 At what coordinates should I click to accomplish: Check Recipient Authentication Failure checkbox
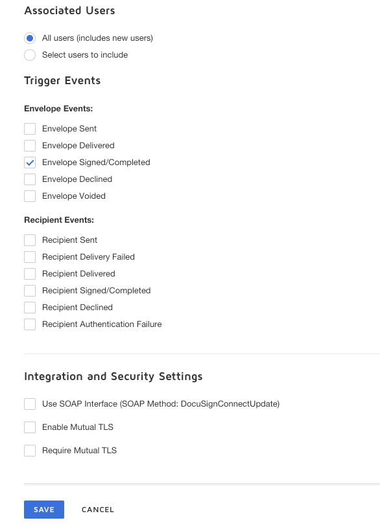tap(30, 324)
